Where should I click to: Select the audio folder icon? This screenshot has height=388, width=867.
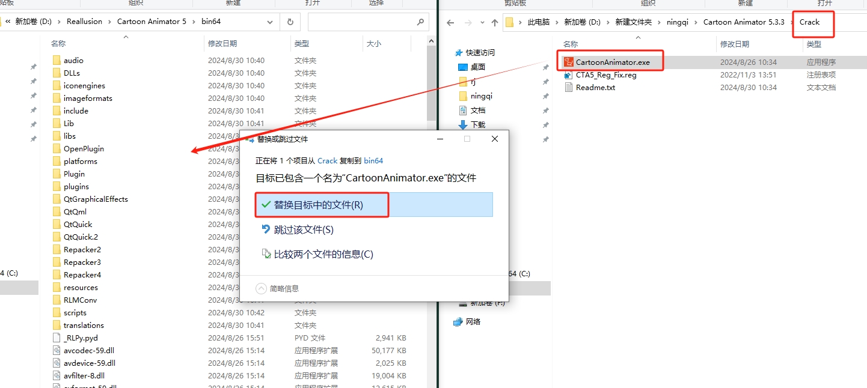[x=57, y=60]
